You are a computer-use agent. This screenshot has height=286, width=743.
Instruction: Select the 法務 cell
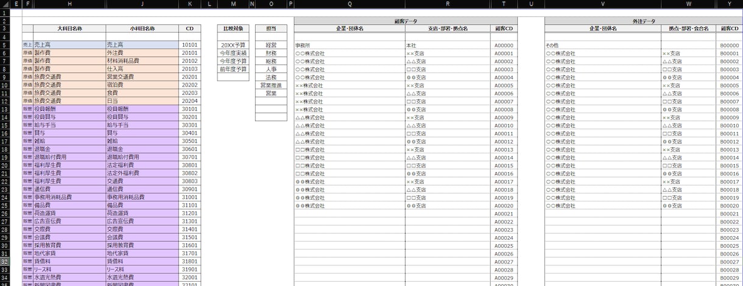click(270, 77)
